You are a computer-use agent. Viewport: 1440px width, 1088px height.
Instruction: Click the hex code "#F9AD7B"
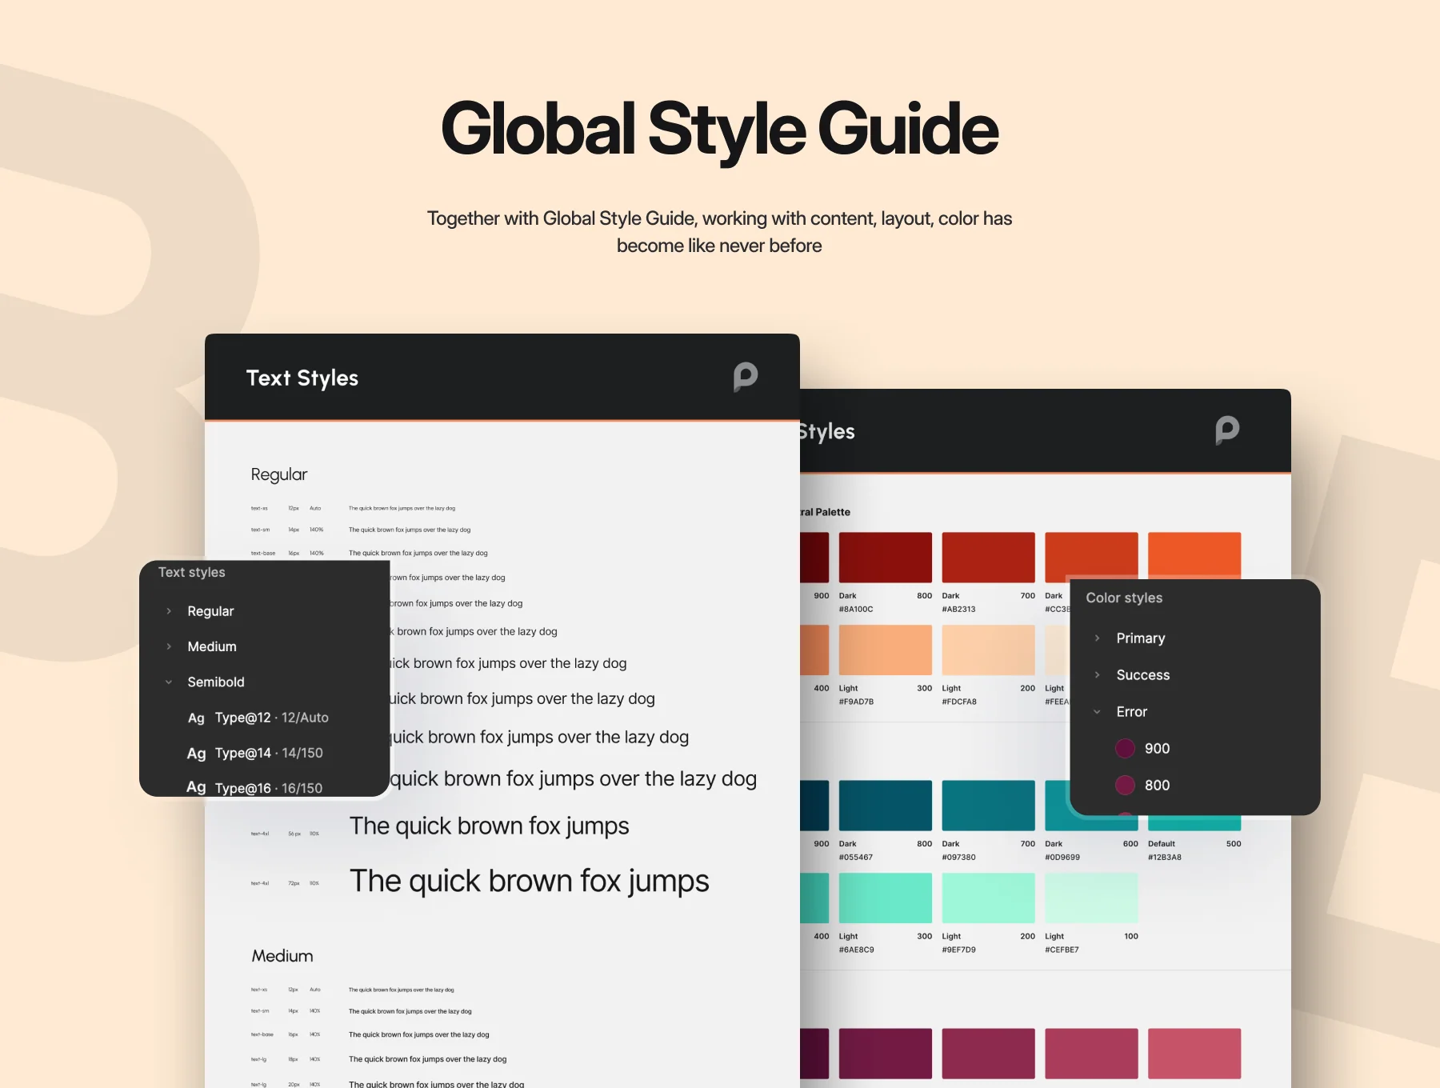(856, 702)
